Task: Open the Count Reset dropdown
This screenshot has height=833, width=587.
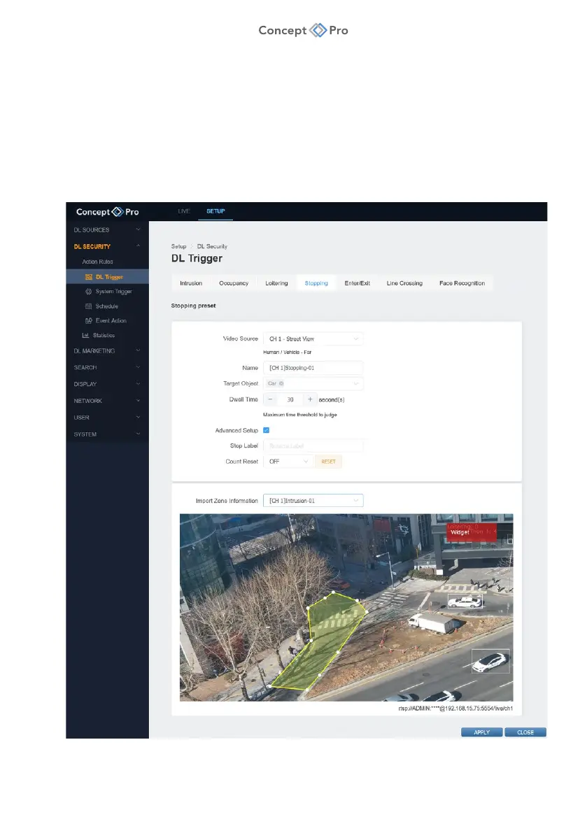Action: click(288, 462)
